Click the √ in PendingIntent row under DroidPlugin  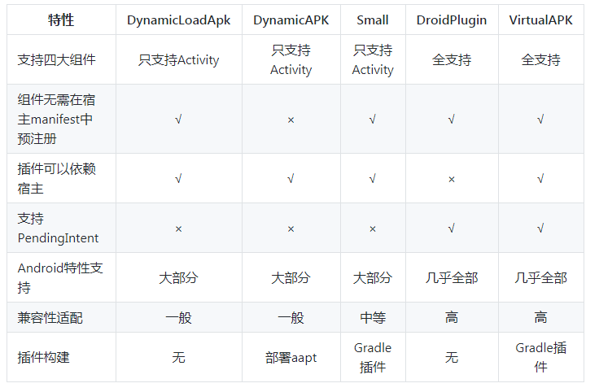tap(452, 229)
